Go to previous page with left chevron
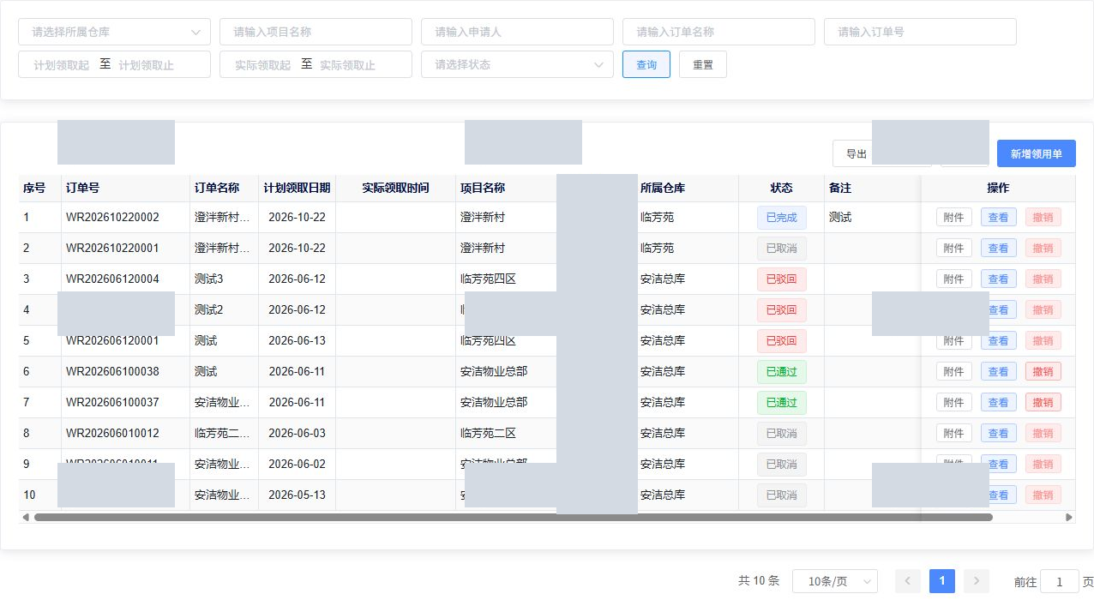The image size is (1094, 600). [908, 581]
